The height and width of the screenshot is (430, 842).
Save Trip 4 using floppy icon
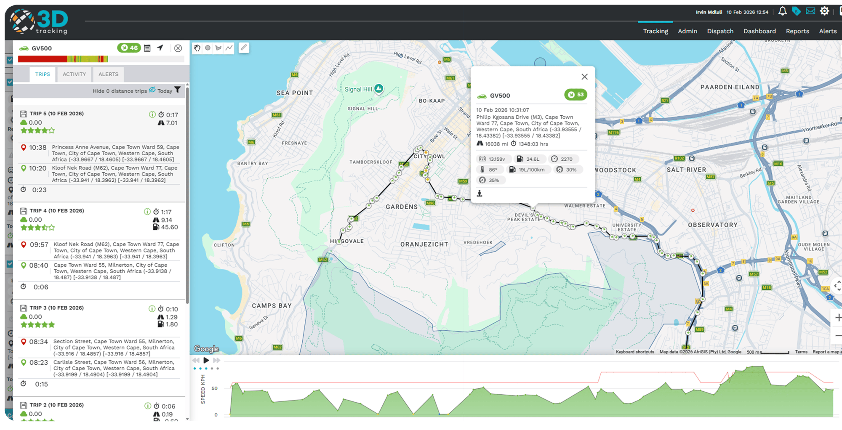24,211
